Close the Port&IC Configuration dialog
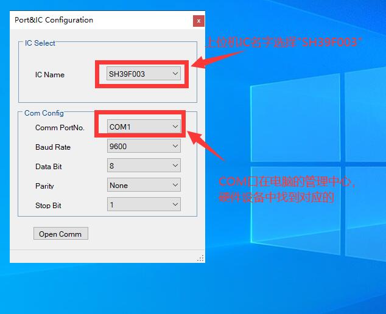386x314 pixels. click(x=198, y=21)
